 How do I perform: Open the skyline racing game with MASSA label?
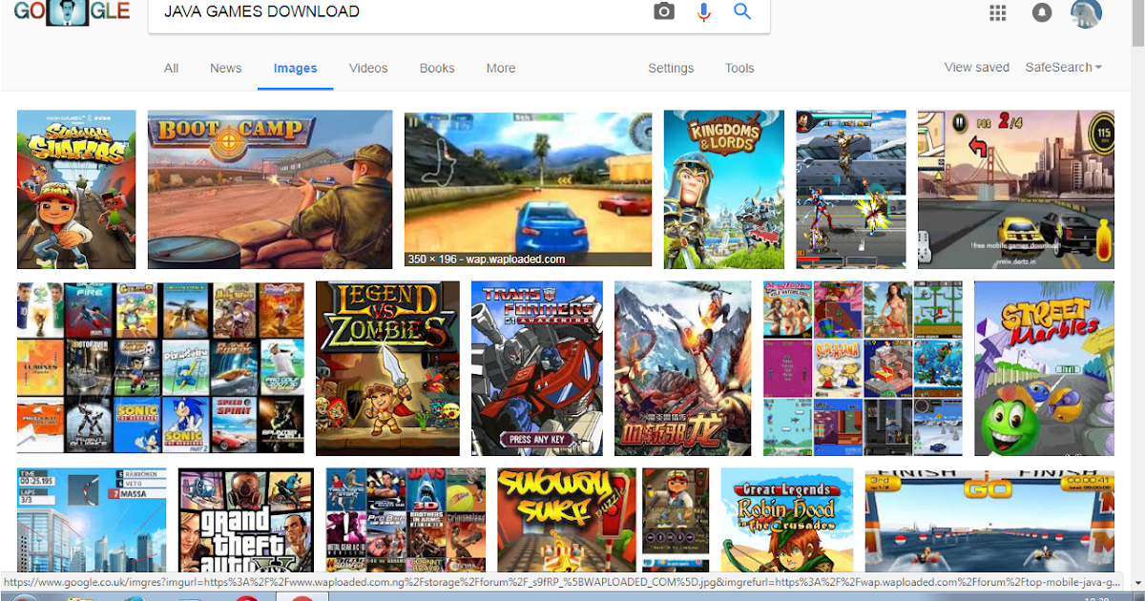click(92, 520)
